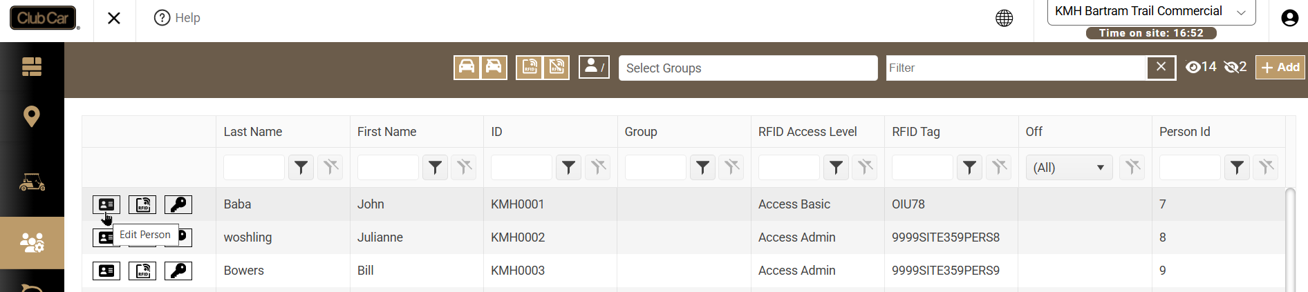The height and width of the screenshot is (292, 1308).
Task: Click the Club Car logo
Action: (x=44, y=18)
